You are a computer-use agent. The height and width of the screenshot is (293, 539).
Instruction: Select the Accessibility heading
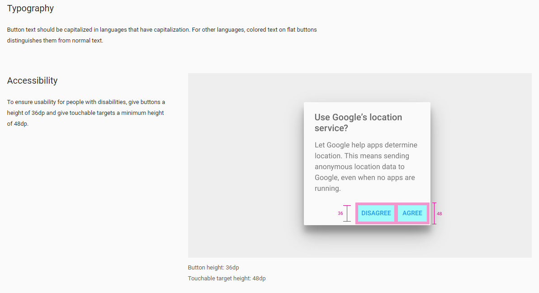coord(32,80)
